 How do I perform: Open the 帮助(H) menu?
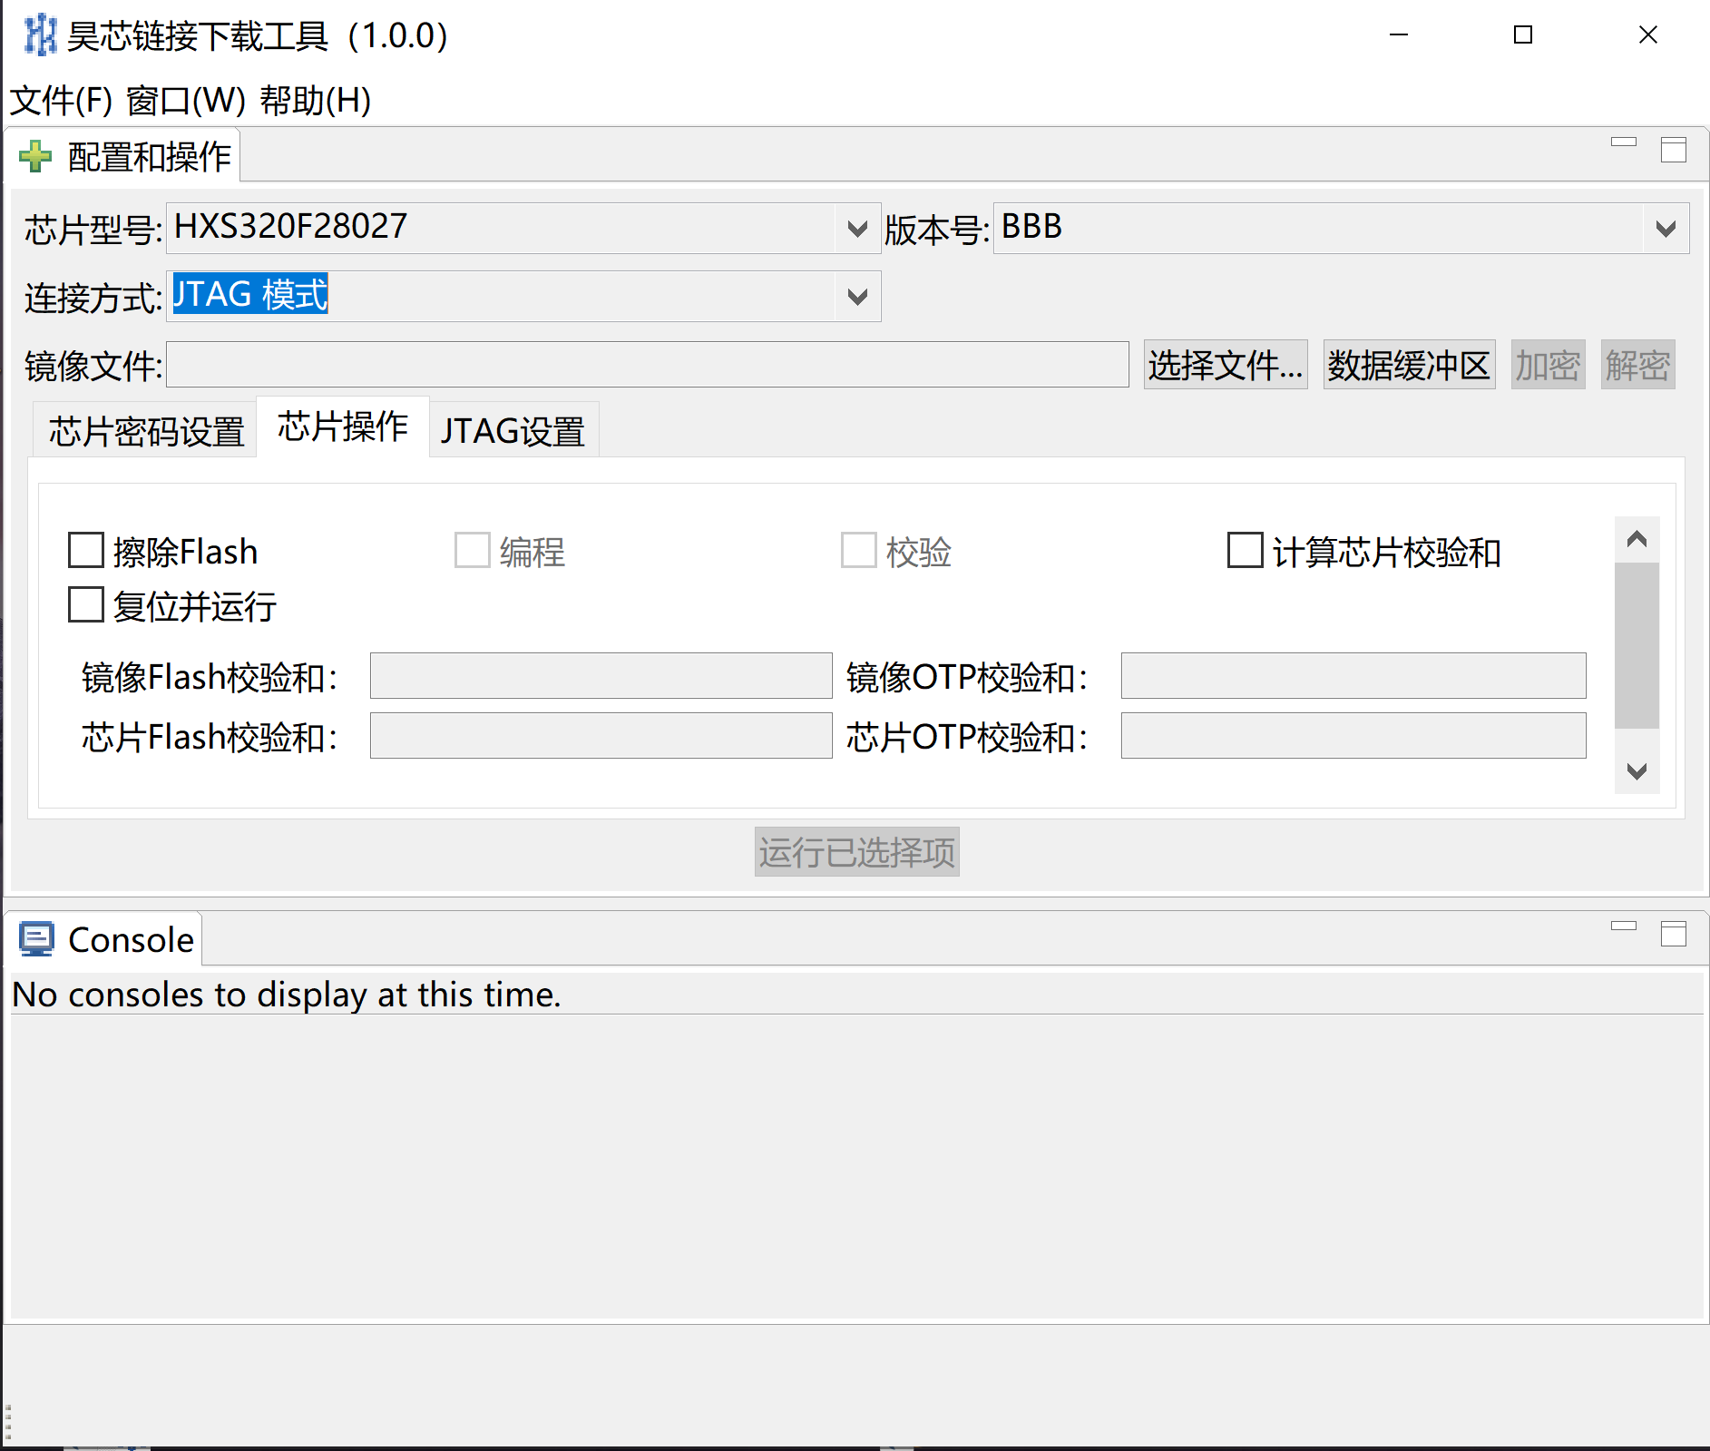coord(316,100)
